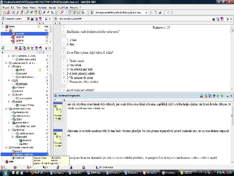This screenshot has height=176, width=234.
Task: Click the purple filter icon in Document System panel
Action: [x=40, y=19]
